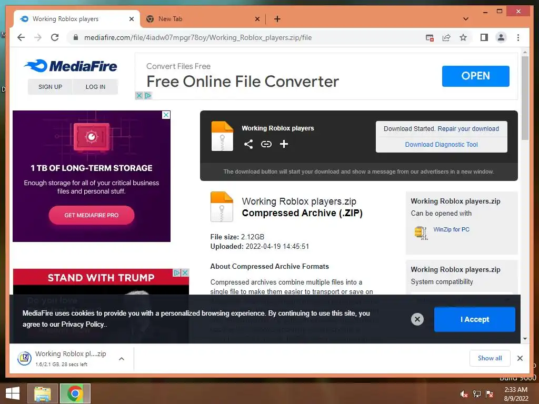Viewport: 539px width, 404px height.
Task: Click the SIGN UP button
Action: coord(50,87)
